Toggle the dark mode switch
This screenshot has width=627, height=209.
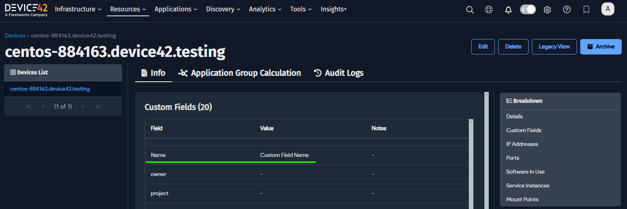coord(528,9)
